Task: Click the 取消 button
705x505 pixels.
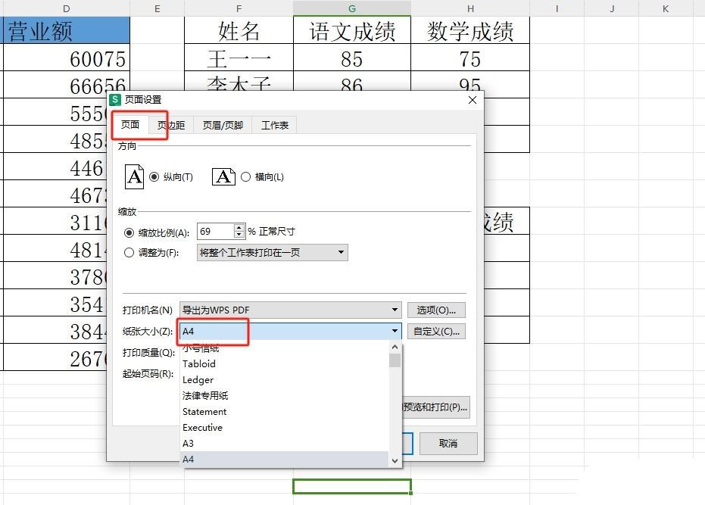Action: click(448, 444)
